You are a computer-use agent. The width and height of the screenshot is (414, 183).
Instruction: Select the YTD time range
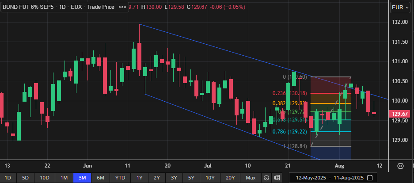click(x=120, y=178)
